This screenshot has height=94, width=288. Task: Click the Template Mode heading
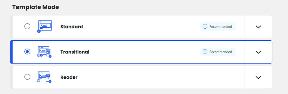36,7
